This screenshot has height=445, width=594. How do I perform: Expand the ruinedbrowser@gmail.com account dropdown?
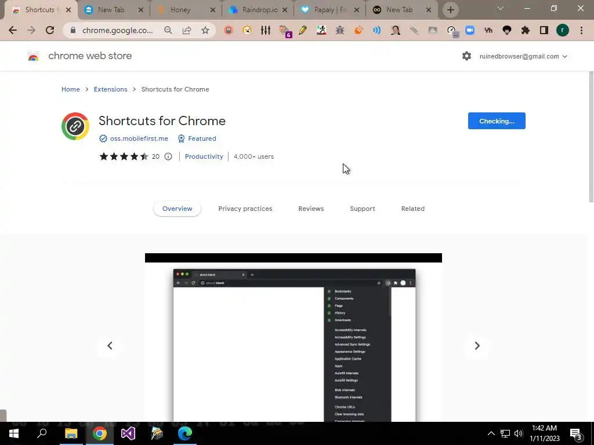(523, 56)
